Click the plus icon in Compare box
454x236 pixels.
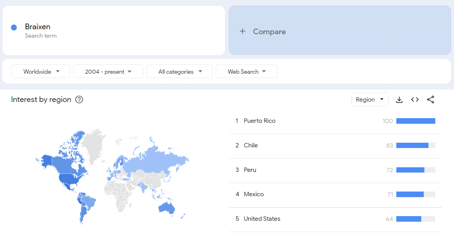pyautogui.click(x=243, y=31)
